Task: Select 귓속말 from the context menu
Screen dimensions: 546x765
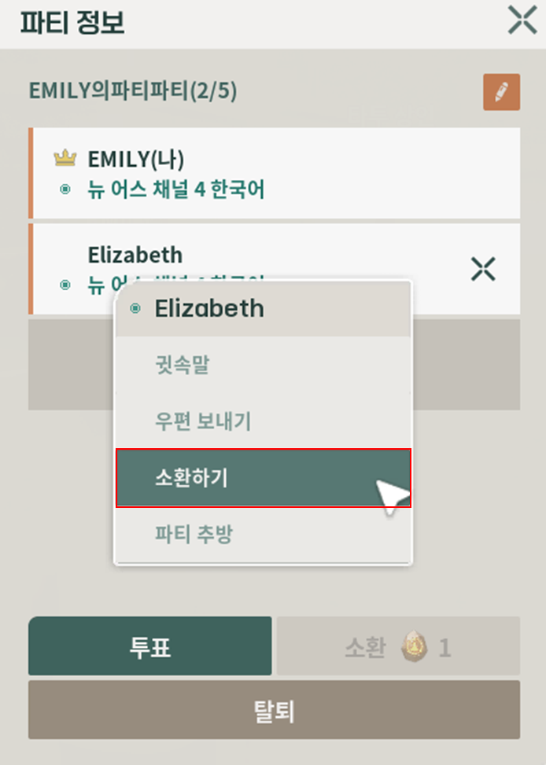Action: click(x=182, y=365)
